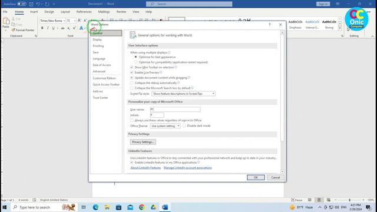Open the File tab
Image resolution: width=377 pixels, height=212 pixels.
pyautogui.click(x=5, y=12)
